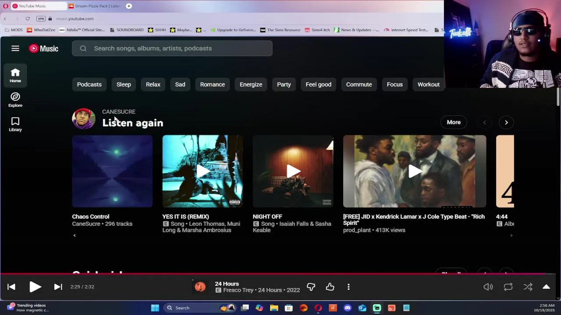
Task: Open Chaos Control playlist thumbnail
Action: point(112,171)
